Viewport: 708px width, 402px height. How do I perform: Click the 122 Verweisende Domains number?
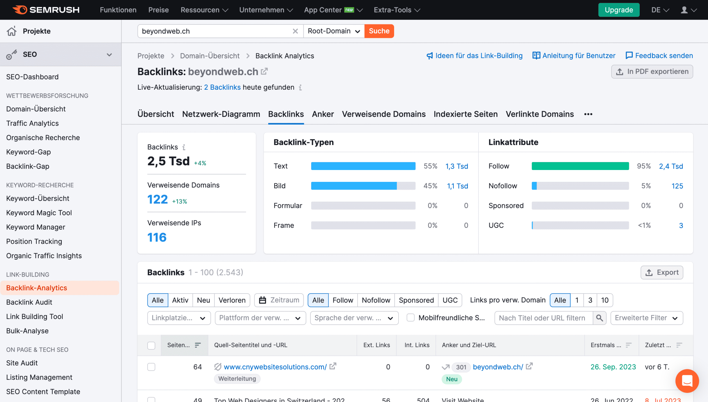[x=157, y=199]
